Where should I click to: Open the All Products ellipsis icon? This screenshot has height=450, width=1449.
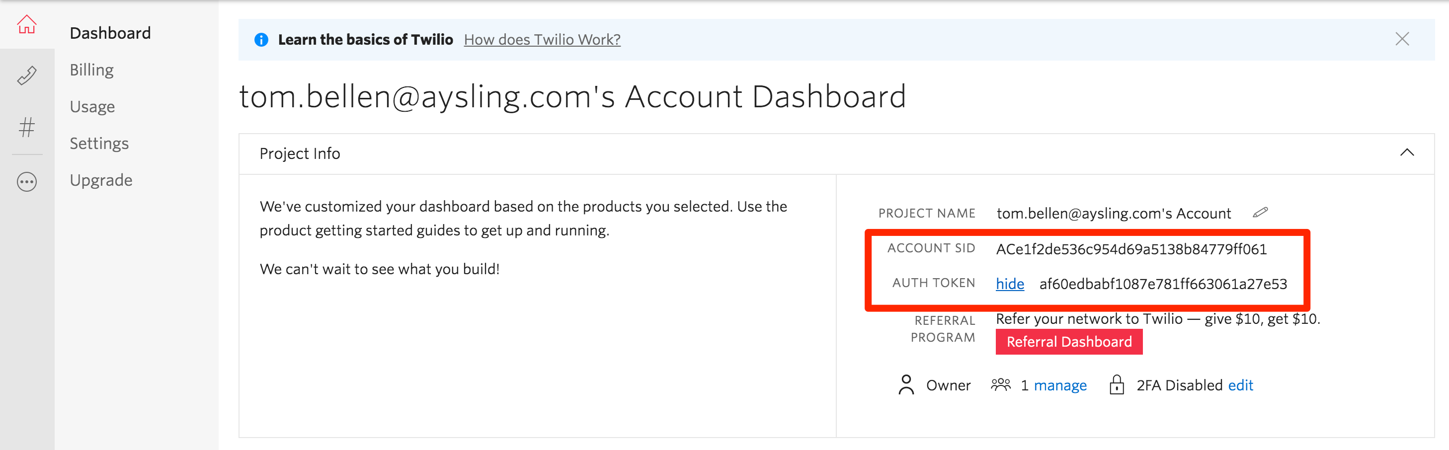click(26, 182)
